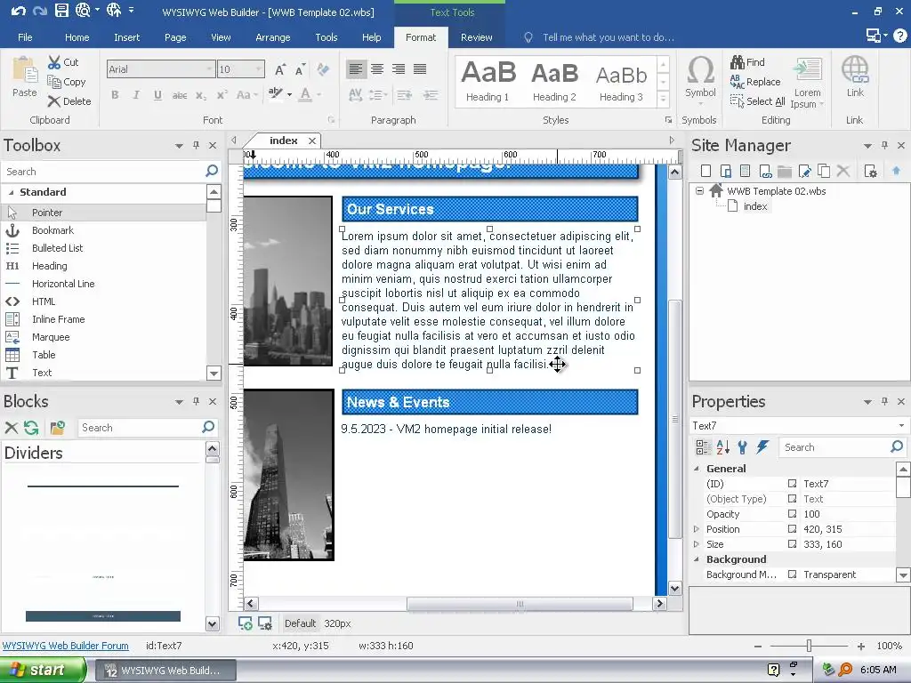The image size is (911, 683).
Task: Switch to the Insert ribbon tab
Action: pos(126,37)
